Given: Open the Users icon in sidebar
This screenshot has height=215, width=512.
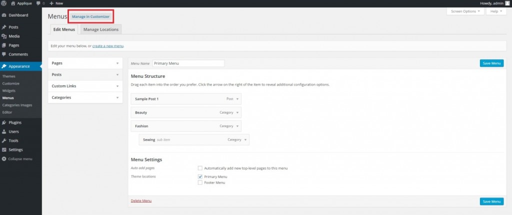Looking at the screenshot, I should [4, 132].
